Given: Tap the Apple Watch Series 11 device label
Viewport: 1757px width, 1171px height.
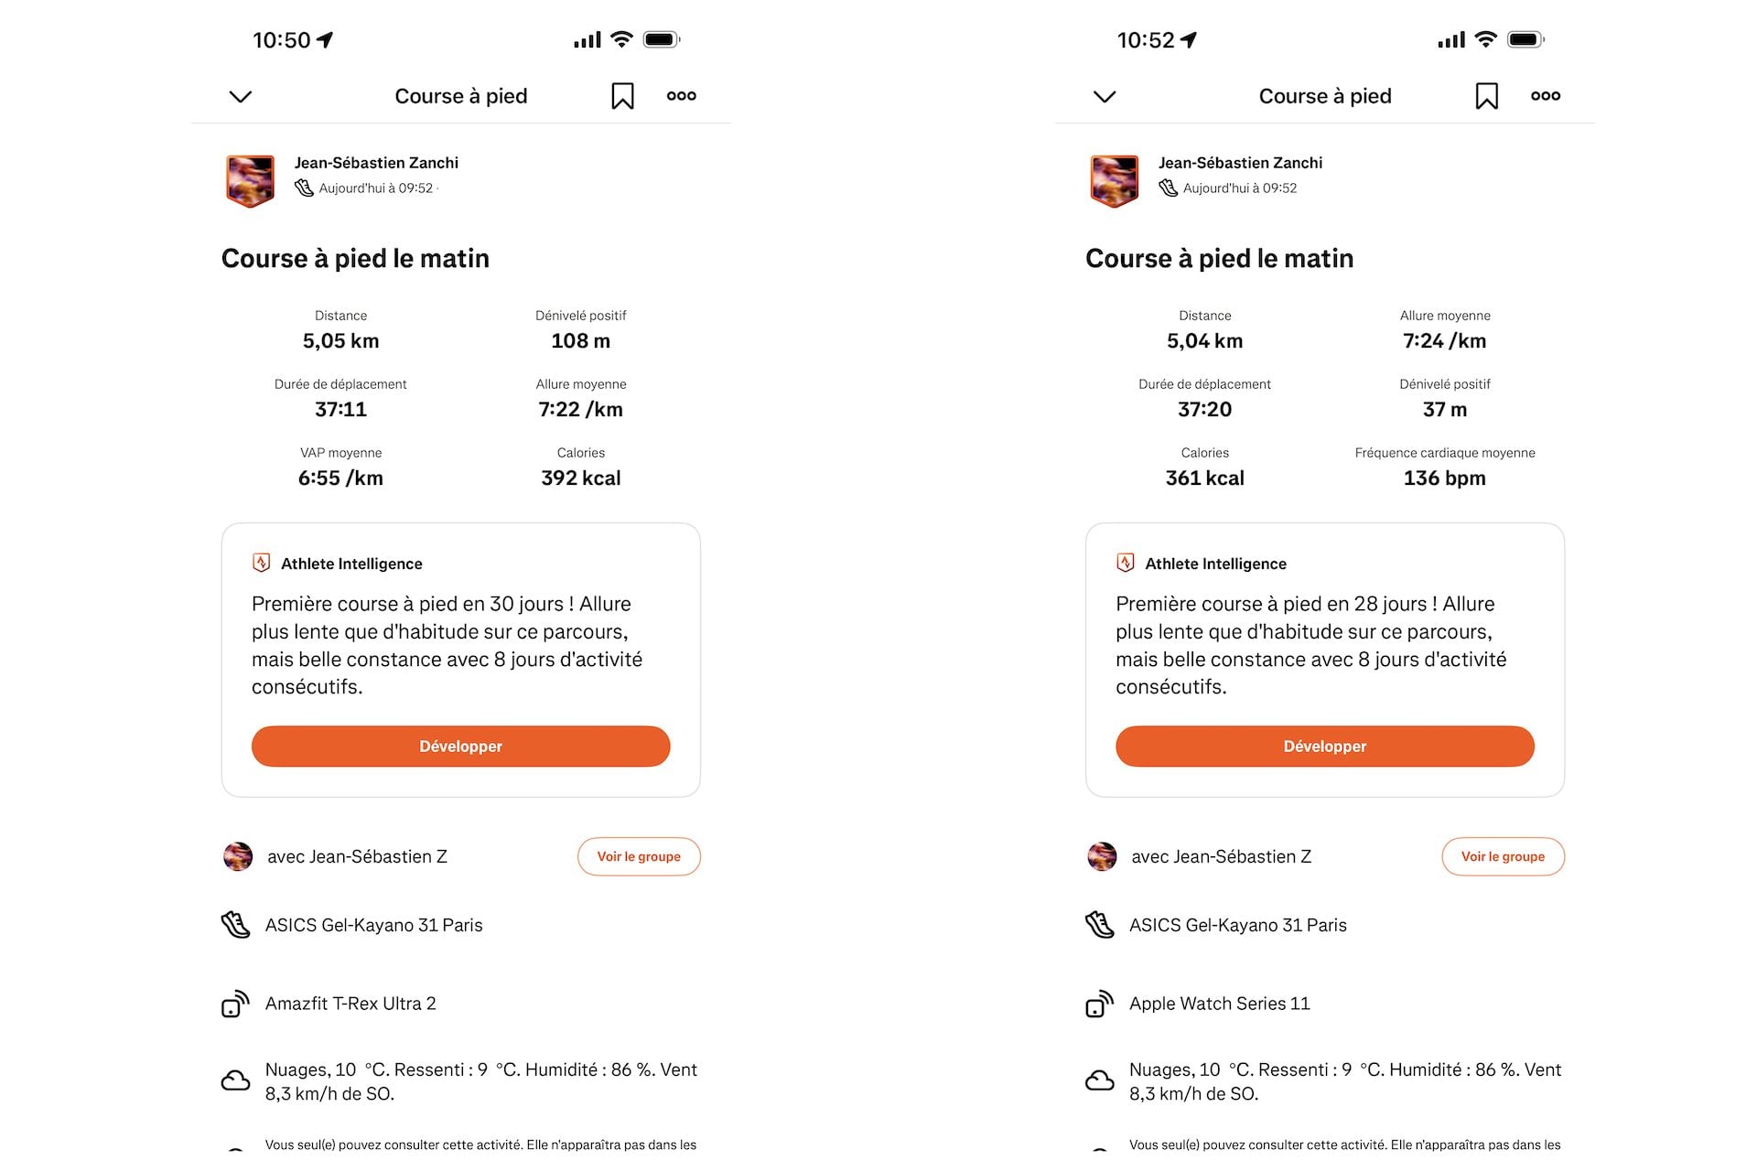Looking at the screenshot, I should pos(1219,1004).
